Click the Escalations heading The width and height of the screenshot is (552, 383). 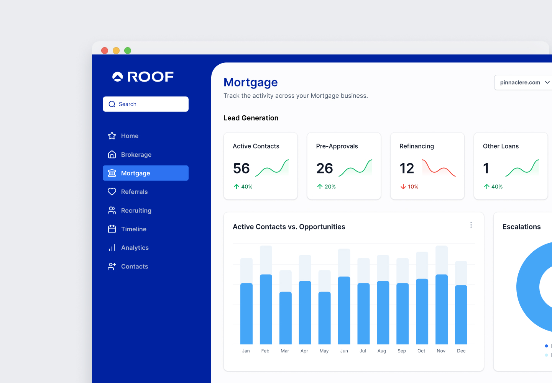click(x=522, y=227)
